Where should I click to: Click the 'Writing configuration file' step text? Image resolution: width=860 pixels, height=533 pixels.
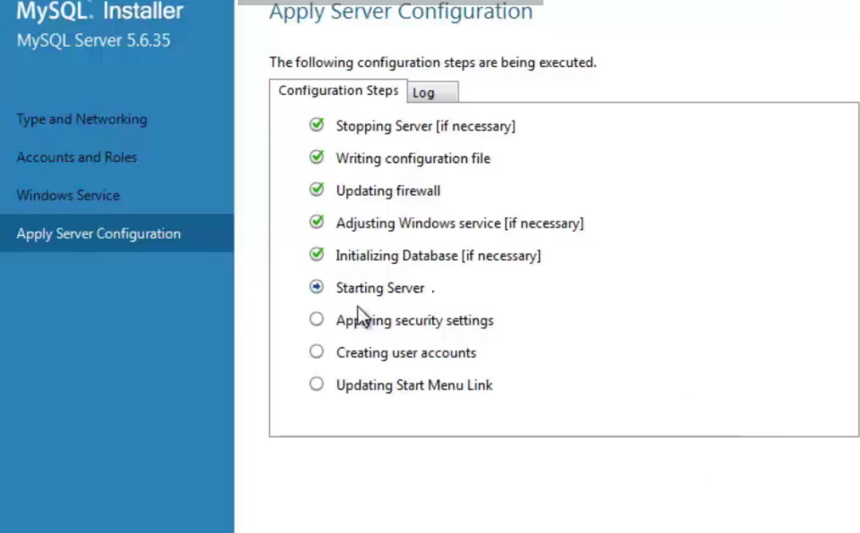413,158
